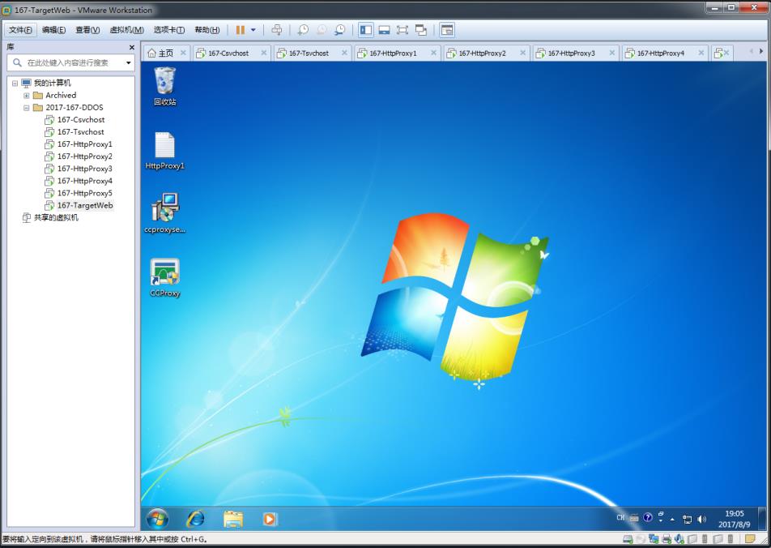Expand the library search filter dropdown
Image resolution: width=771 pixels, height=548 pixels.
128,62
